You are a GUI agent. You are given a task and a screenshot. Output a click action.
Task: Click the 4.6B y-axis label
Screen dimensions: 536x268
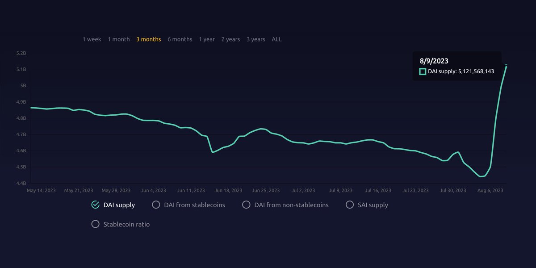(x=21, y=151)
